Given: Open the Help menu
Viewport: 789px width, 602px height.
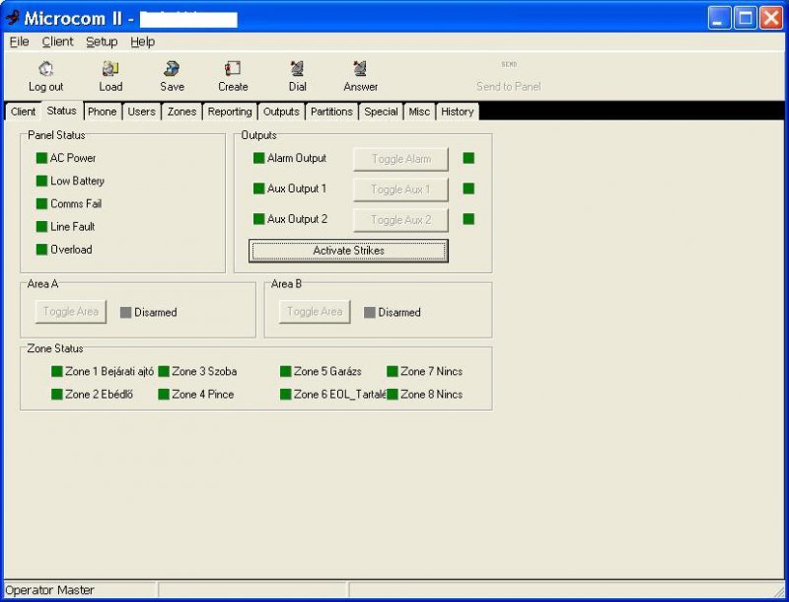Looking at the screenshot, I should pyautogui.click(x=142, y=41).
